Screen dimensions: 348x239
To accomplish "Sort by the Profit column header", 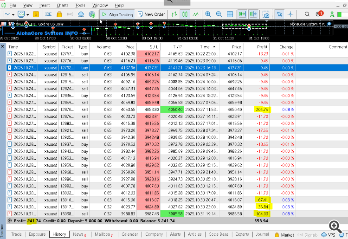I will pyautogui.click(x=262, y=47).
